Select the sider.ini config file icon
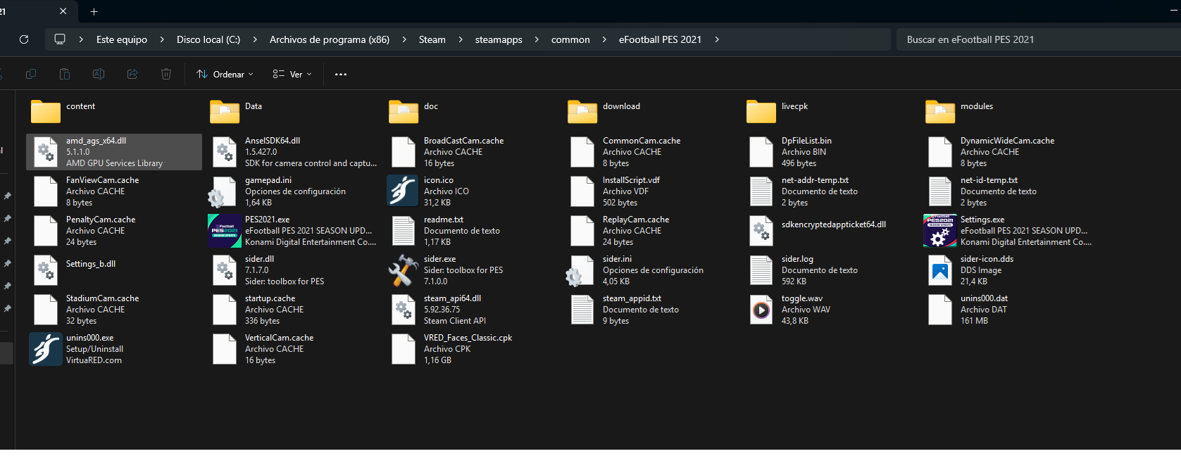 581,270
